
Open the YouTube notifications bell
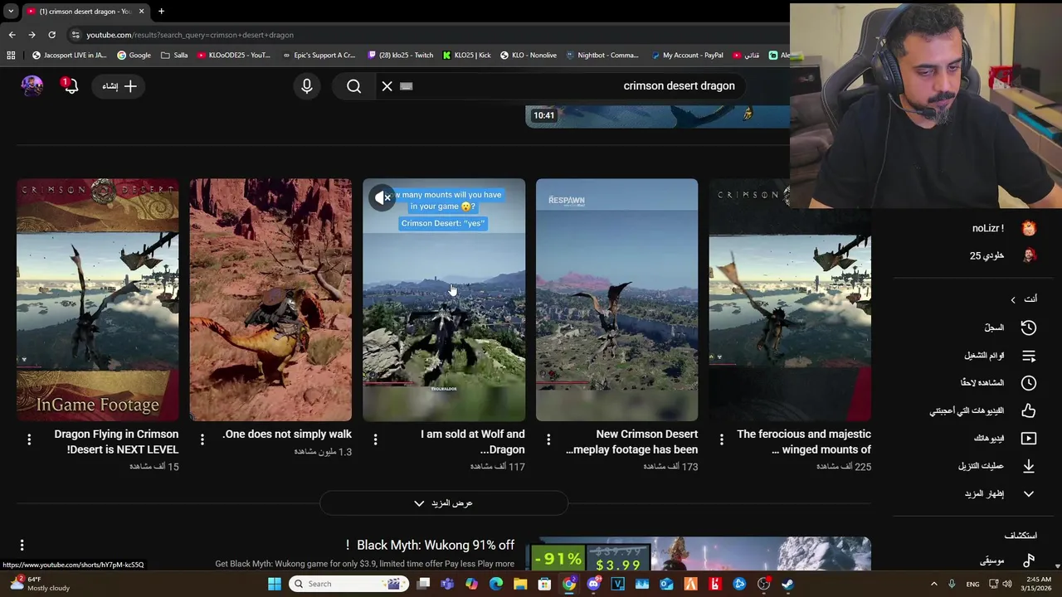[70, 85]
